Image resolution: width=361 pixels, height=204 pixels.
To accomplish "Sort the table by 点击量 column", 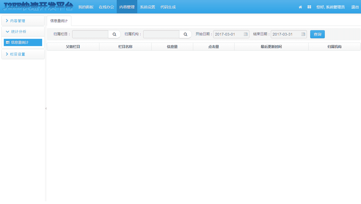I will pyautogui.click(x=214, y=46).
